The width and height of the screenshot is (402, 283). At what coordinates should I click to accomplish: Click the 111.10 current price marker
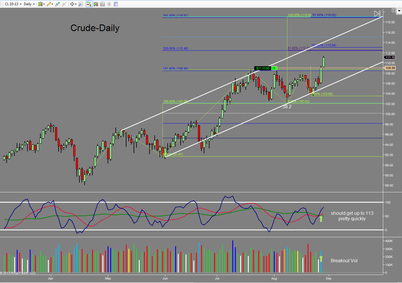point(390,57)
